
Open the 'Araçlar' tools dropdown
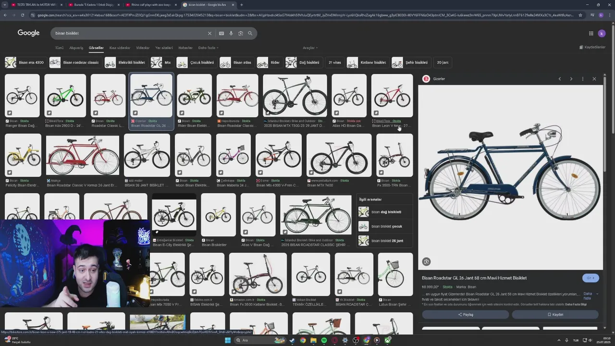[310, 48]
